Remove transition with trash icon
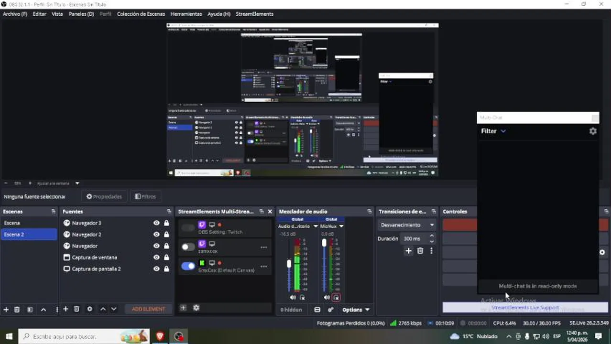Image resolution: width=611 pixels, height=344 pixels. pyautogui.click(x=420, y=251)
